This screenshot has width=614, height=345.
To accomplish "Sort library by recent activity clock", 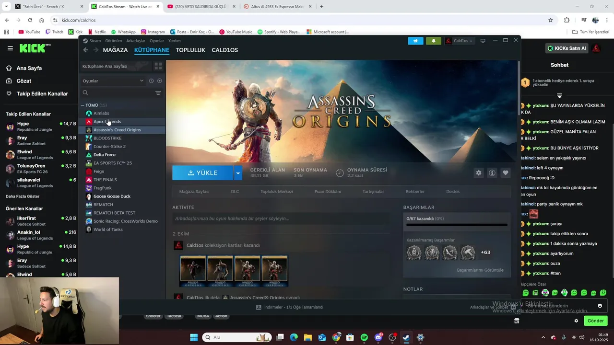I will (x=151, y=81).
